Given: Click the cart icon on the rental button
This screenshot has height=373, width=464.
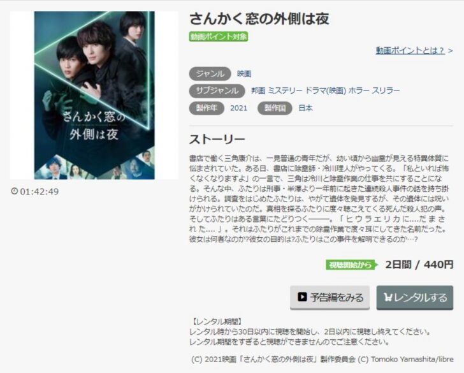Looking at the screenshot, I should (x=388, y=297).
